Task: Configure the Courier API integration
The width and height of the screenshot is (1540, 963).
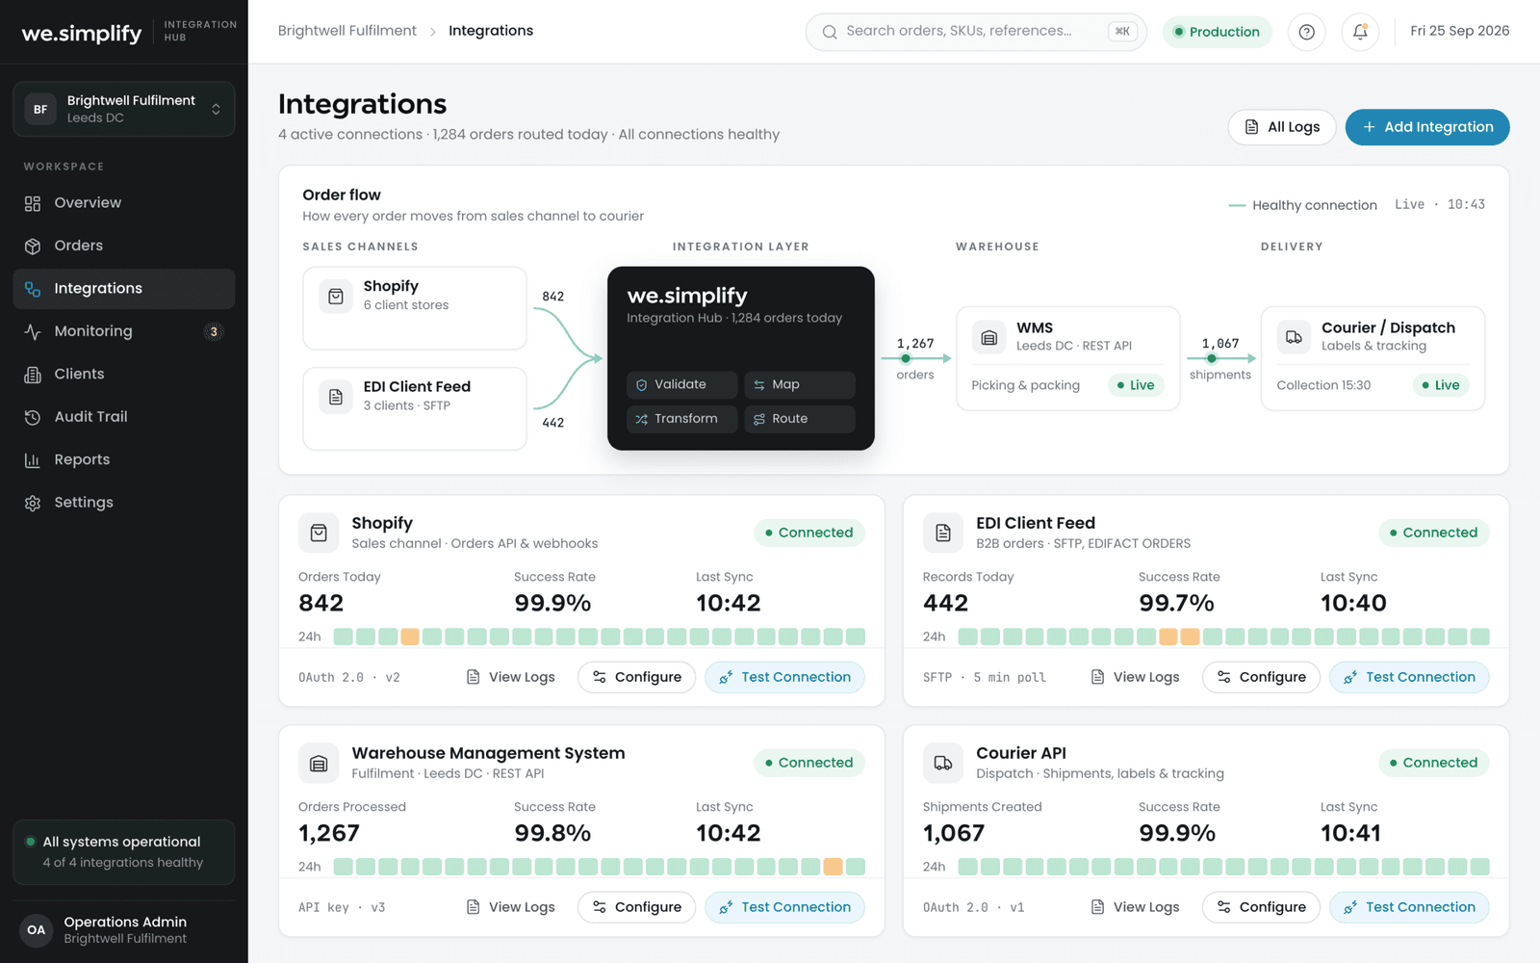Action: [1261, 907]
